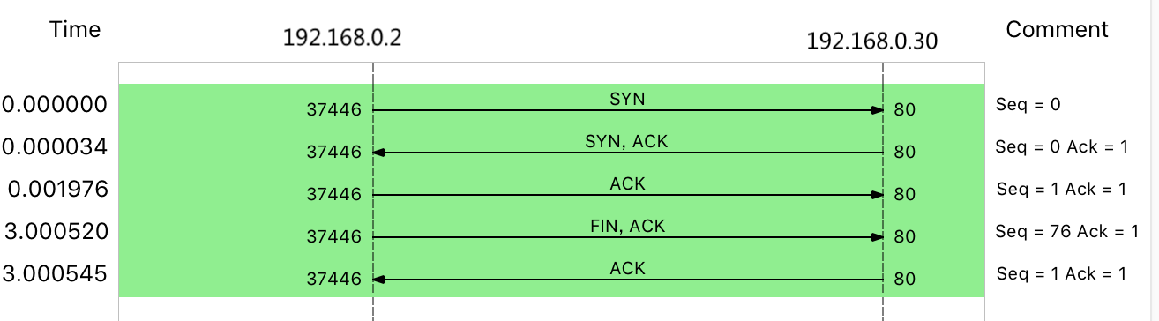Click the comment Seq = 76 Ack = 1
Screen dimensions: 1159x321
pyautogui.click(x=1066, y=231)
